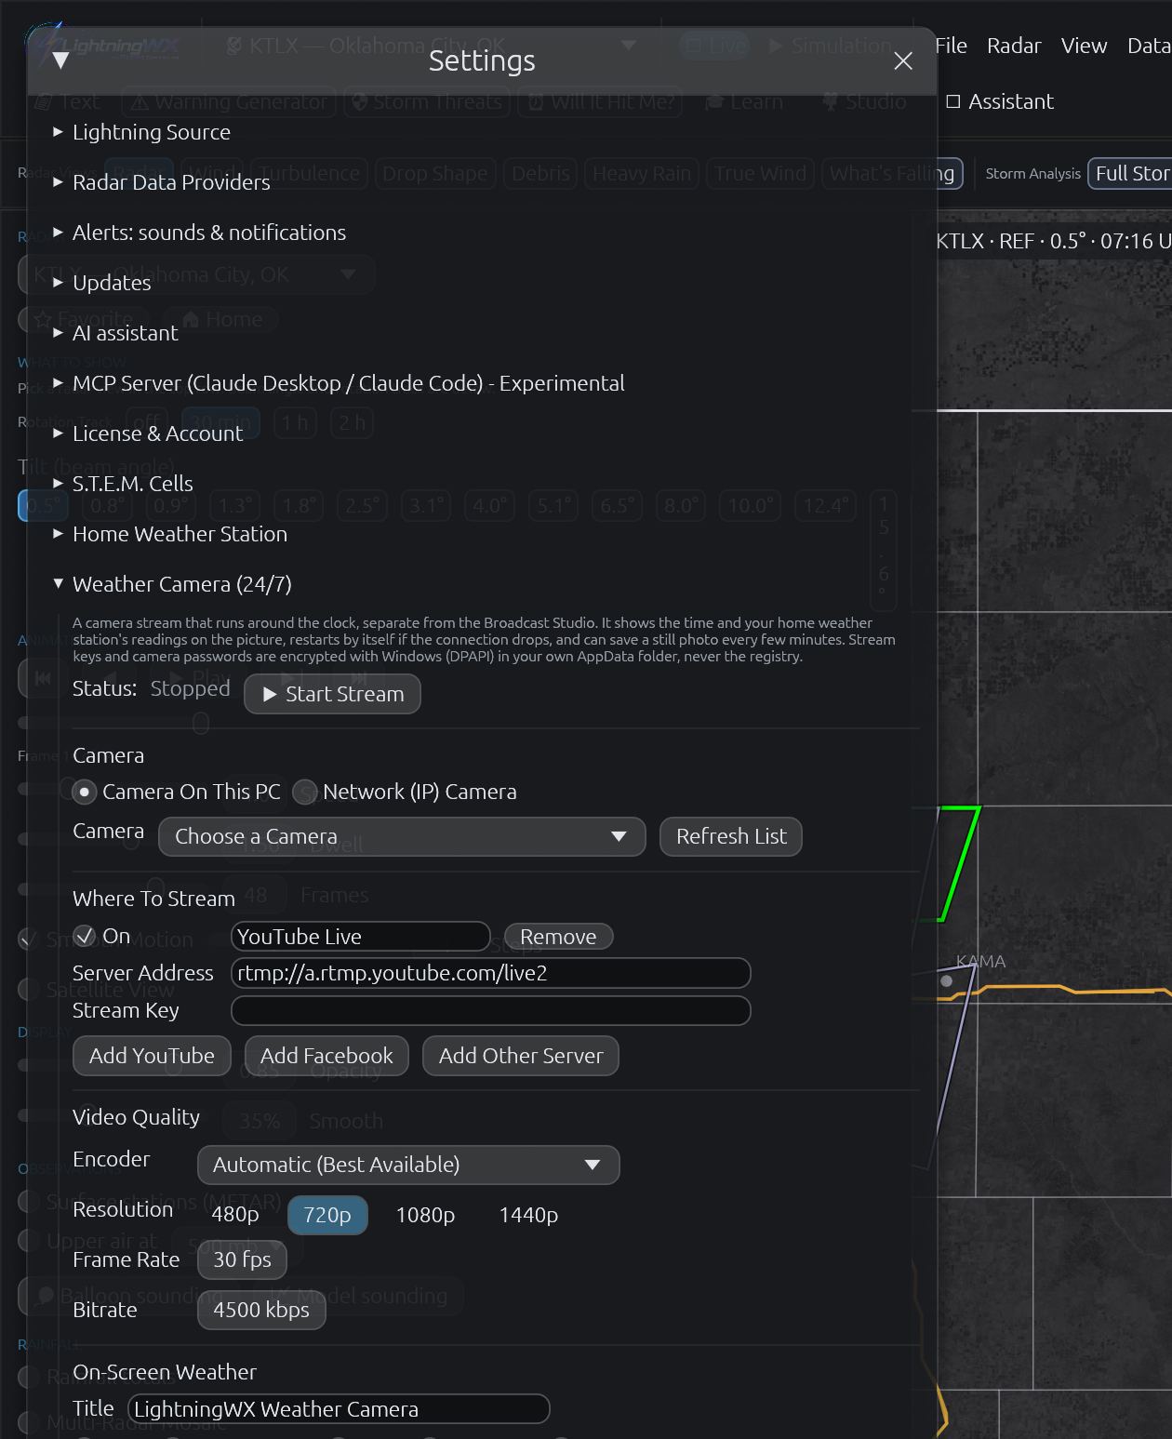The width and height of the screenshot is (1172, 1439).
Task: Add a Facebook stream destination
Action: click(x=326, y=1056)
